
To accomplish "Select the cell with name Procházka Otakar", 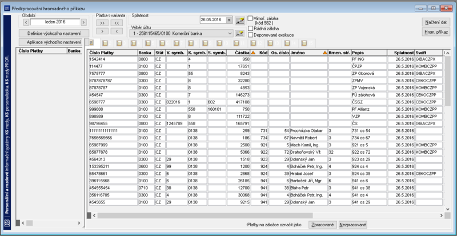I will 308,130.
